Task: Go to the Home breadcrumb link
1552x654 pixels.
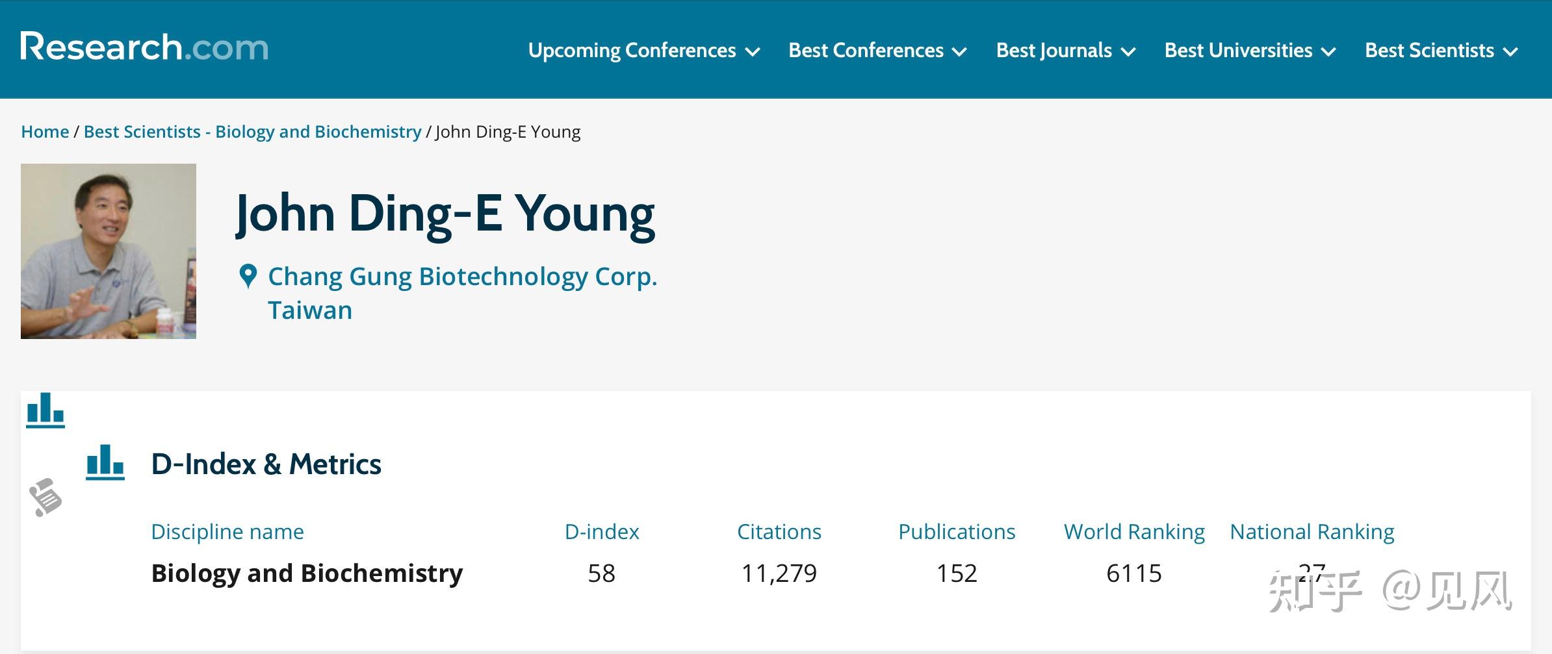Action: [45, 132]
